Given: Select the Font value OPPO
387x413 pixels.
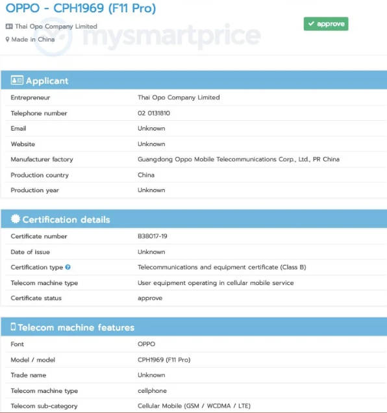Looking at the screenshot, I should (x=147, y=344).
